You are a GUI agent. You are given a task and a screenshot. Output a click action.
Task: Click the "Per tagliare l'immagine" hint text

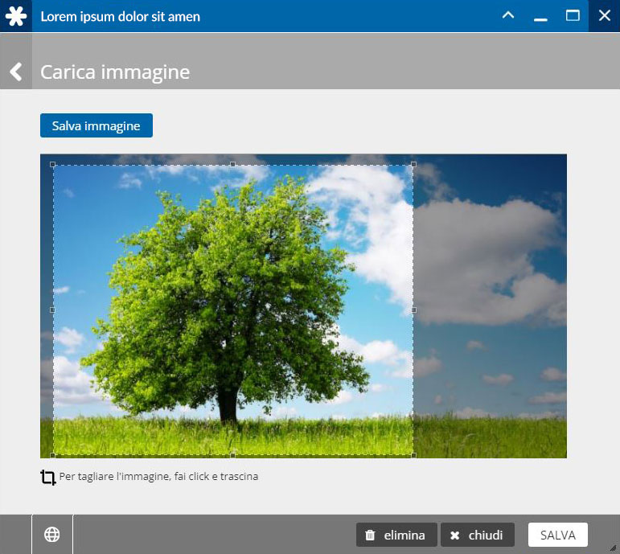[158, 477]
